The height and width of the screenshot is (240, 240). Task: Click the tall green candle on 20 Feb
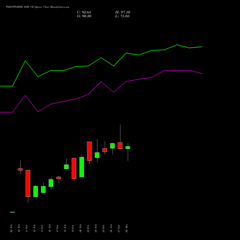tap(82, 167)
